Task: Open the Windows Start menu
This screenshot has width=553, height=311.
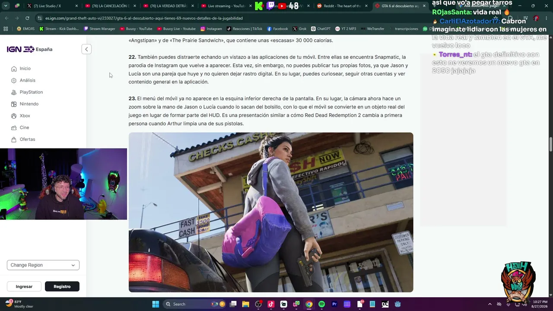Action: 156,304
